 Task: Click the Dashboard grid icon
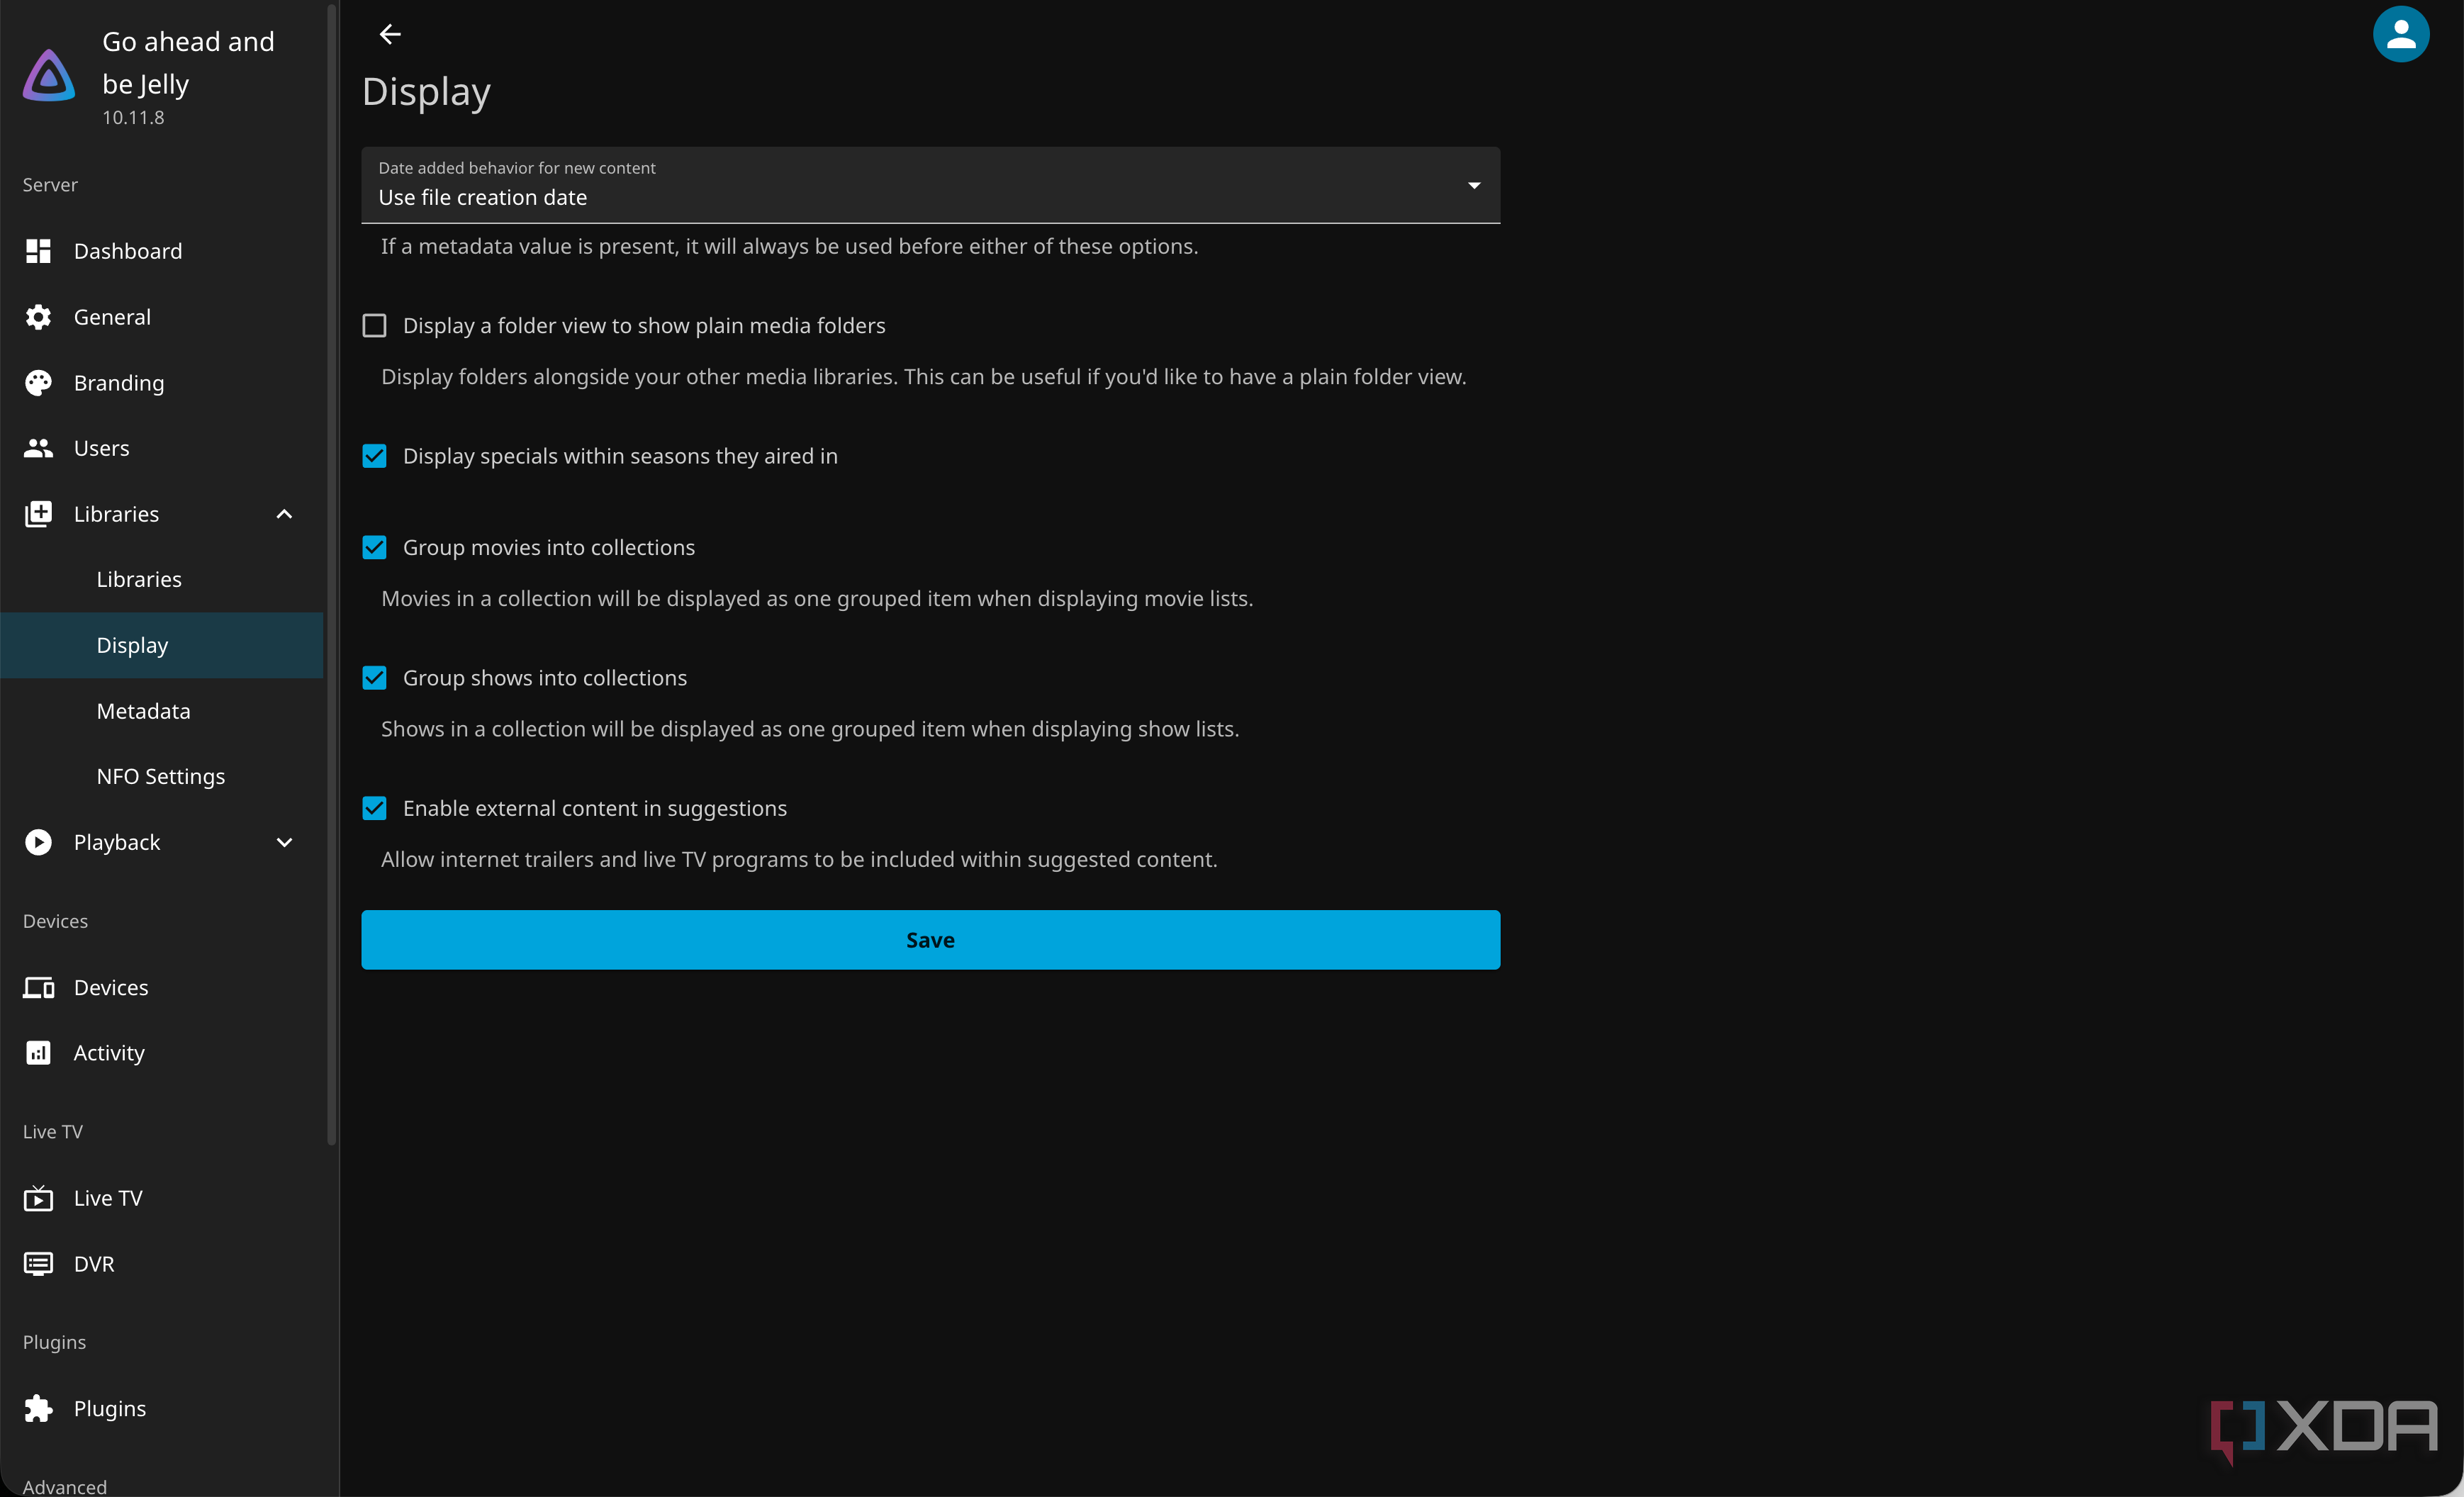(x=38, y=251)
